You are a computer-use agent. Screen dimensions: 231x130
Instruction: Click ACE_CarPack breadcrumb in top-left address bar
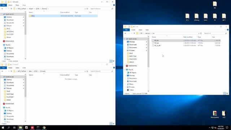click(22, 9)
